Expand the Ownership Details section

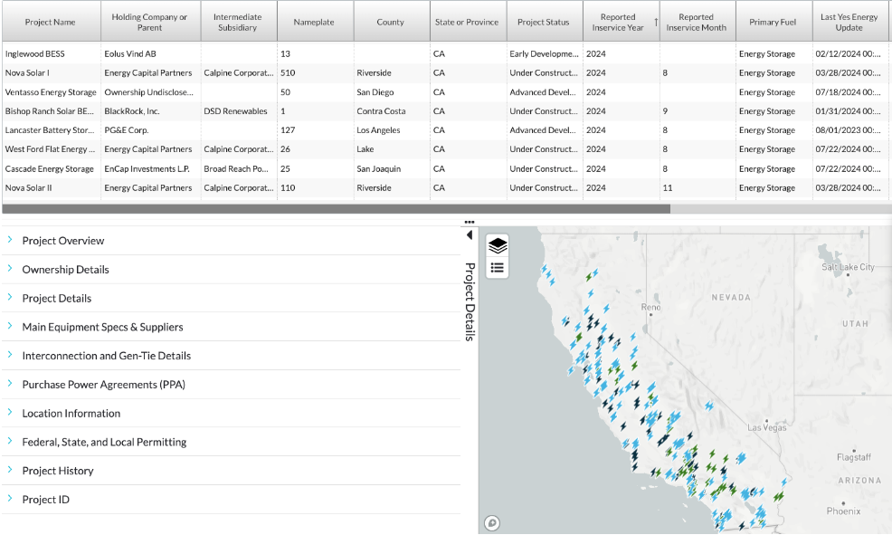(x=67, y=269)
